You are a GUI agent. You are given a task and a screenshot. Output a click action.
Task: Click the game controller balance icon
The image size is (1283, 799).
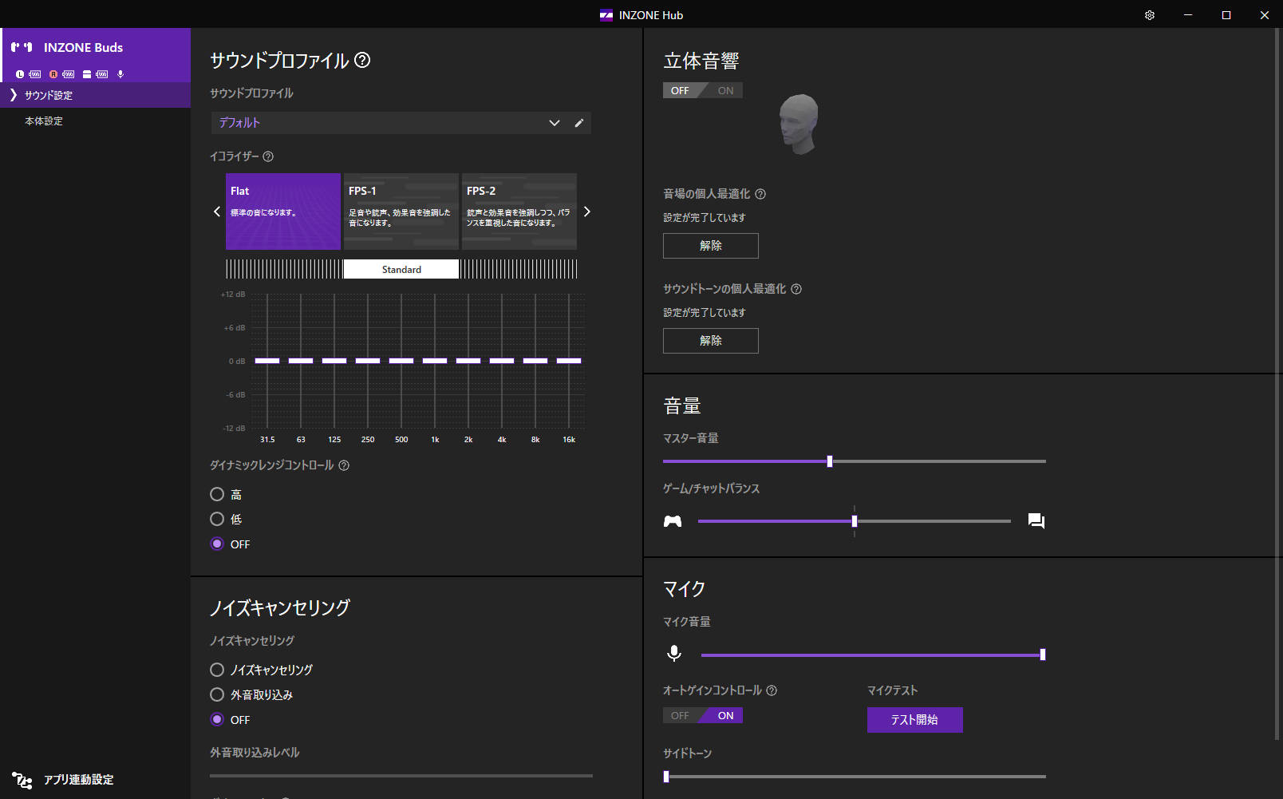click(x=673, y=521)
